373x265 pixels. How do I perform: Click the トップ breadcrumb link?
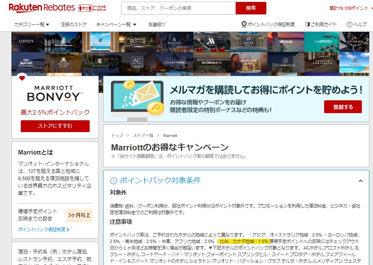[x=117, y=136]
